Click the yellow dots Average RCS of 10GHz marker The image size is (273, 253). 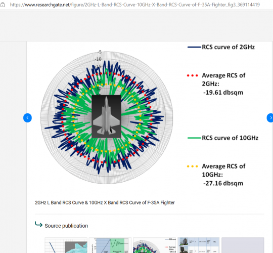tap(193, 166)
